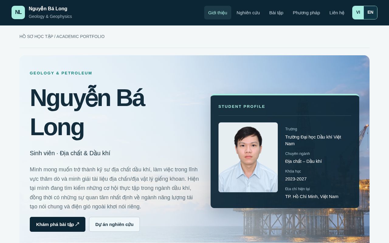389x243 pixels.
Task: Click the Dự án nghiên cứu button
Action: click(114, 224)
